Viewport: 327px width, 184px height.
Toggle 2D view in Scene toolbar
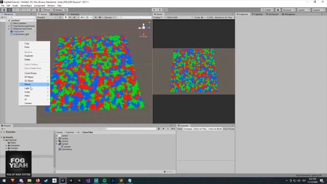60,17
